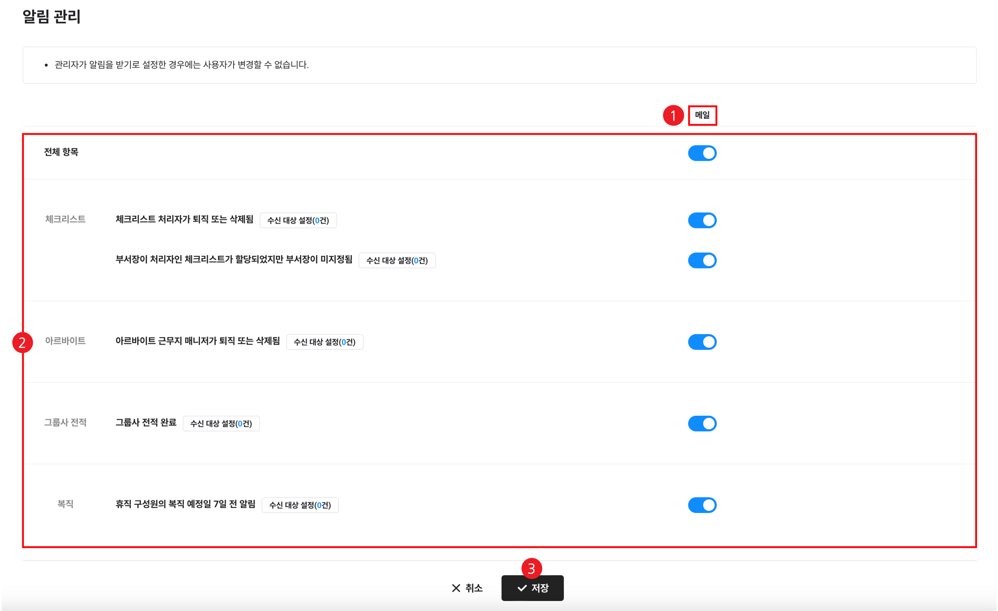Click the 메일 column header
The width and height of the screenshot is (998, 611).
coord(702,115)
